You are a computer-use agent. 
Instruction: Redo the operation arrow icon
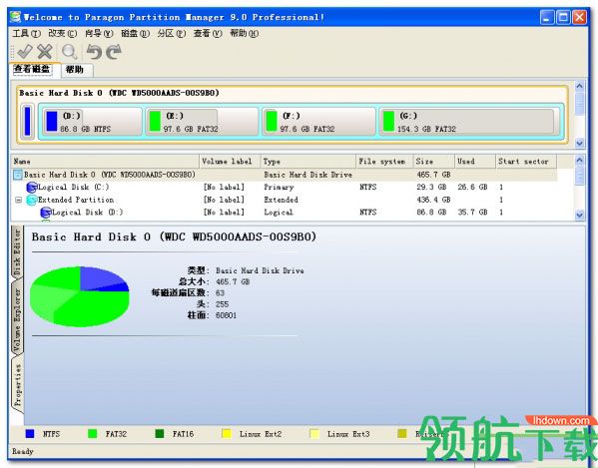pos(114,52)
